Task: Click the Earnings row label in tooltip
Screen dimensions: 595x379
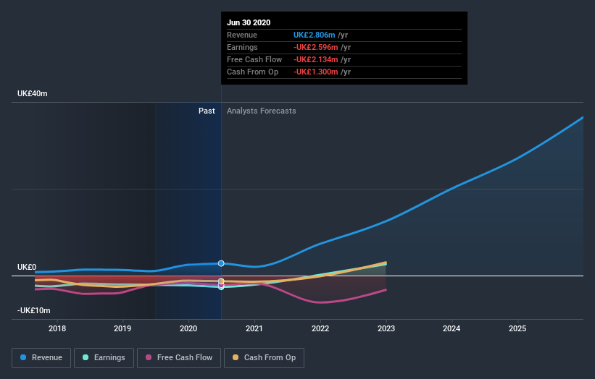Action: [x=242, y=47]
